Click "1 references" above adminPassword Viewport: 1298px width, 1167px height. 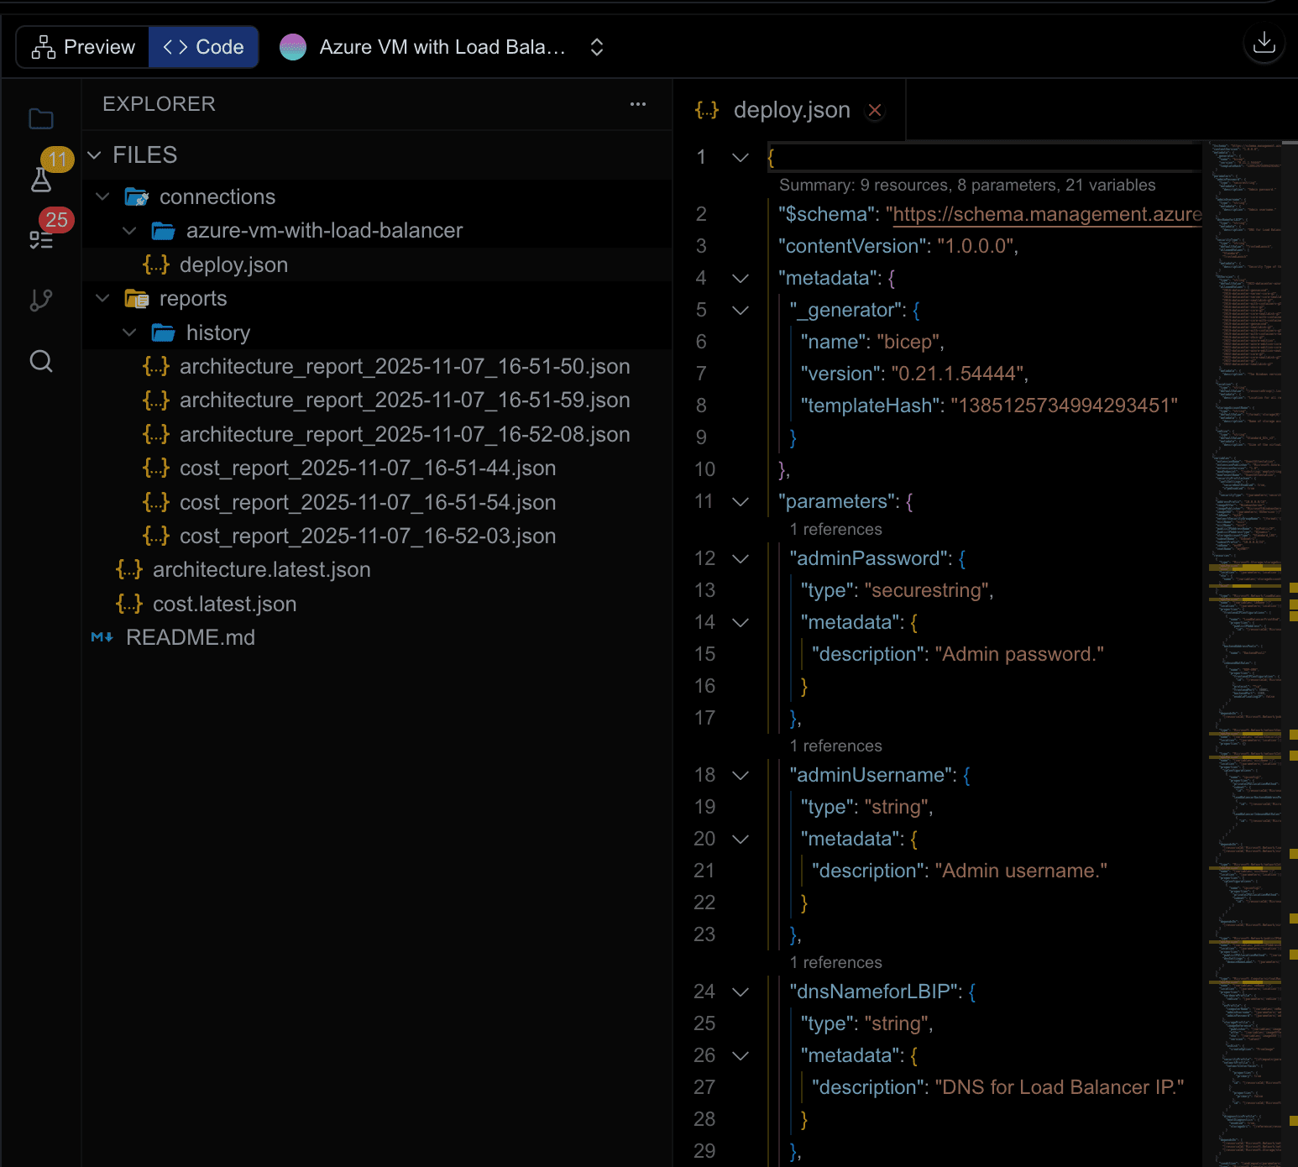836,530
